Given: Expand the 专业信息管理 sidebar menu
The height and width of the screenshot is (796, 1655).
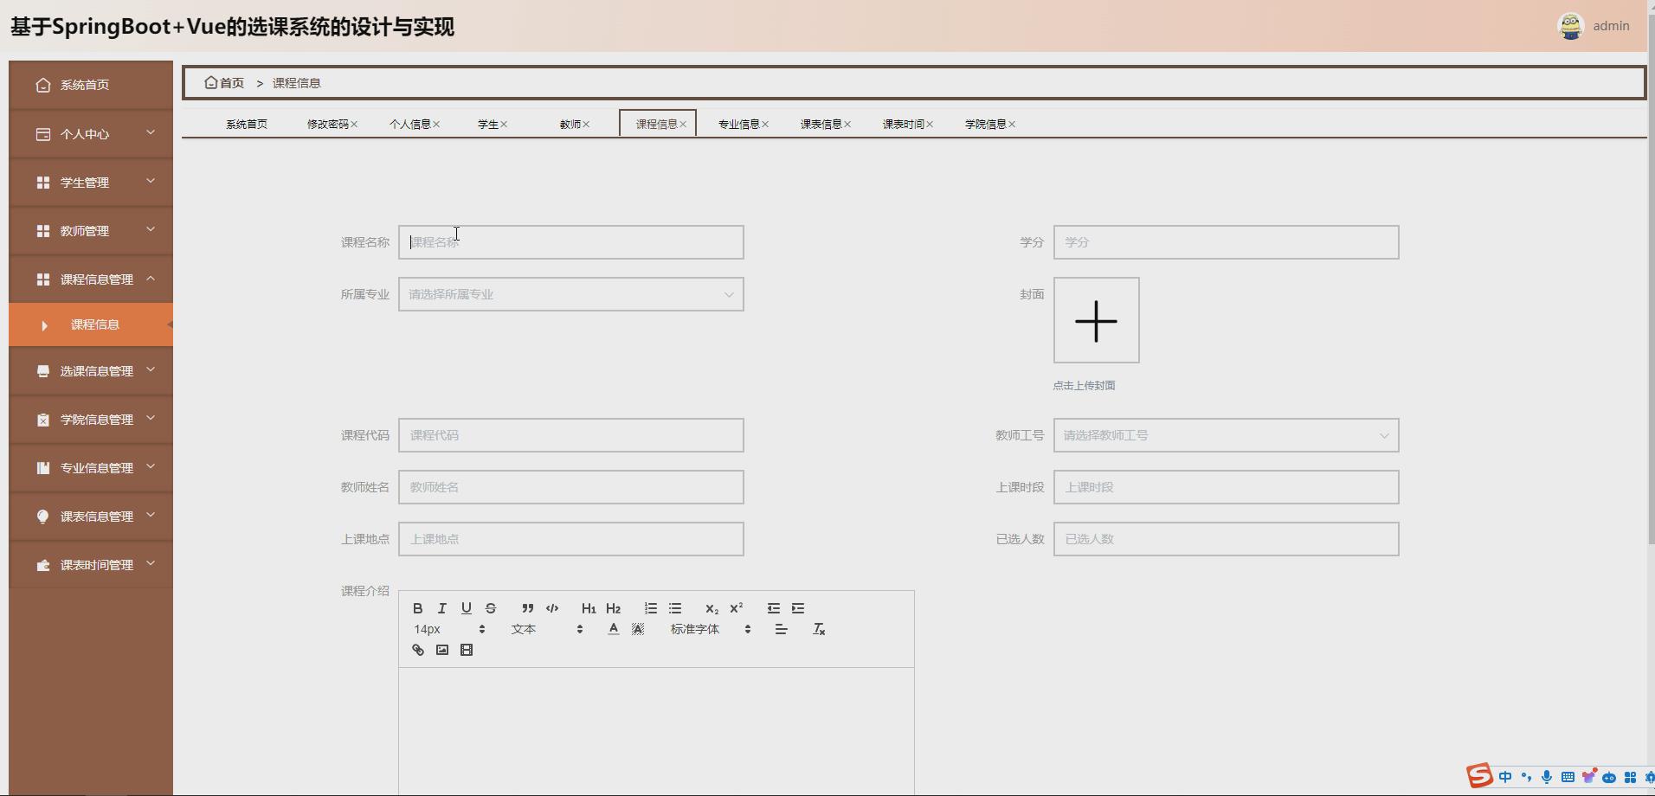Looking at the screenshot, I should pos(91,468).
